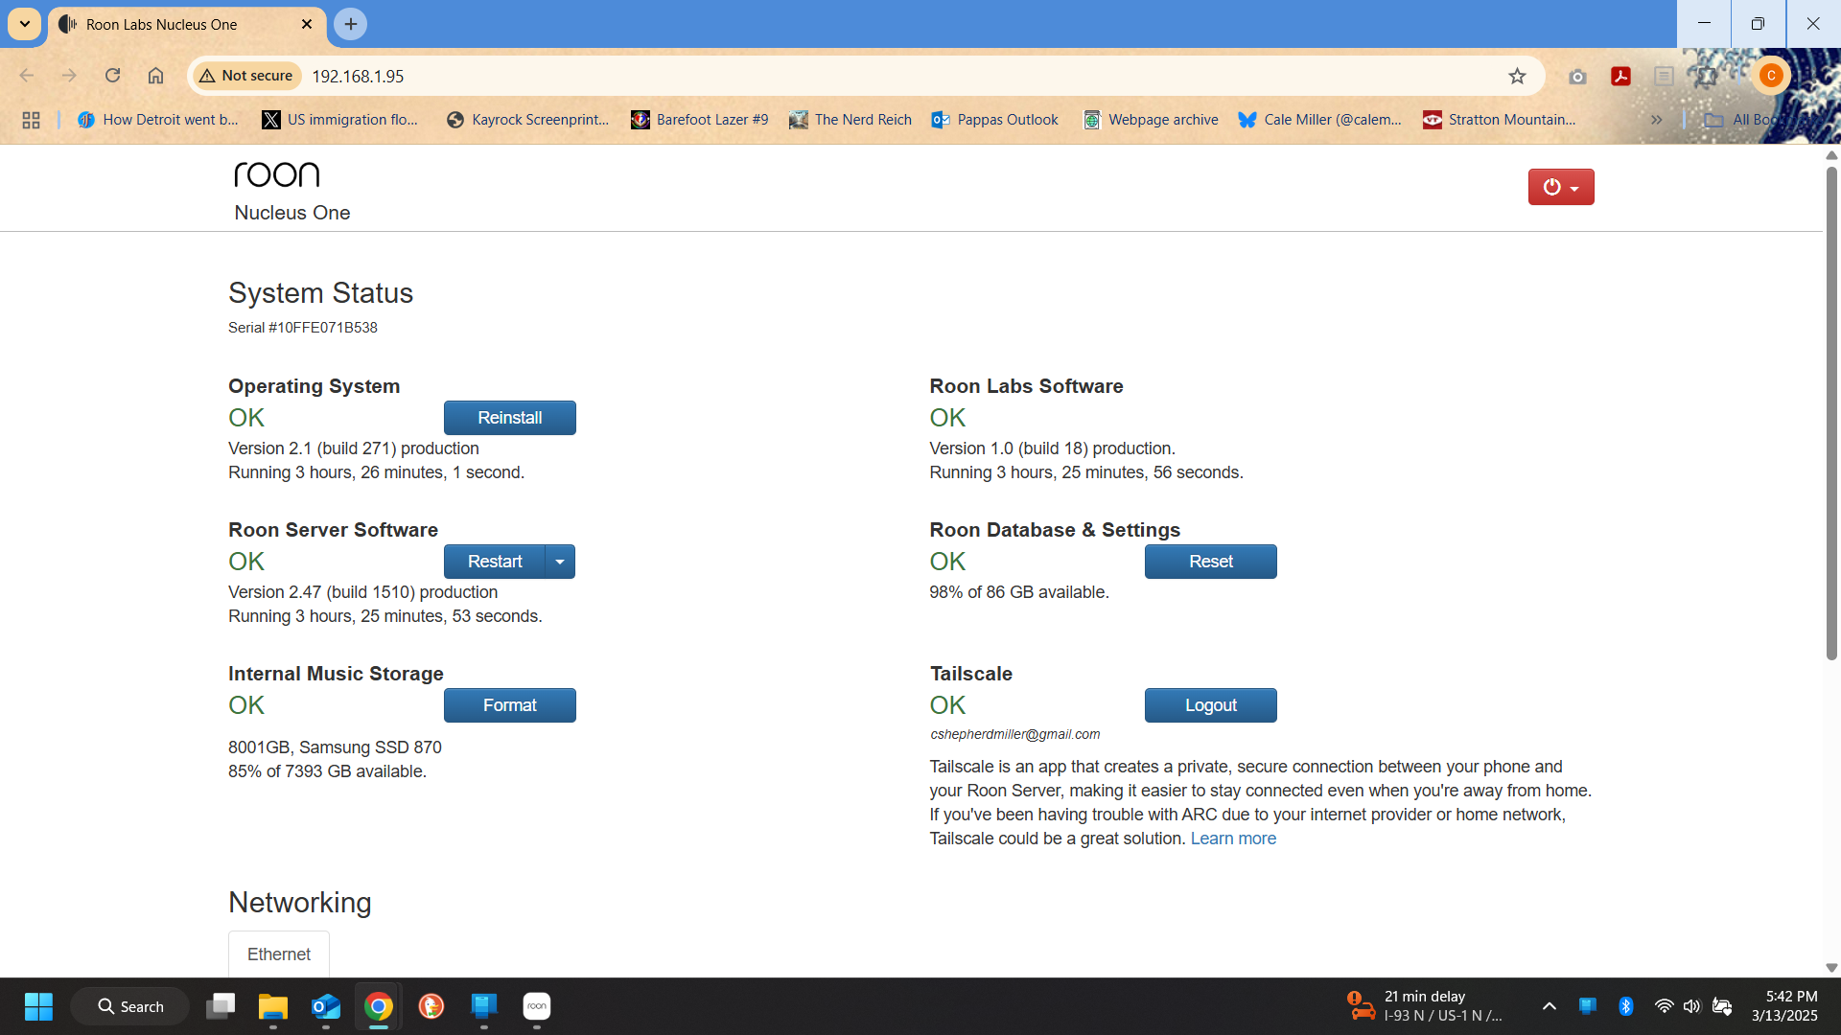Viewport: 1841px width, 1035px height.
Task: Go back with the browser back arrow
Action: (x=27, y=76)
